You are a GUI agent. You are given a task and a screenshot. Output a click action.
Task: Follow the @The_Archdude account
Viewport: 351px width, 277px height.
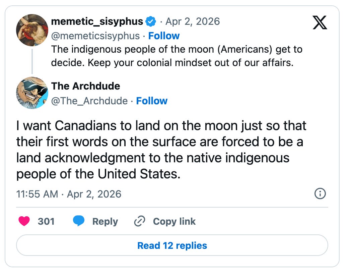point(152,101)
